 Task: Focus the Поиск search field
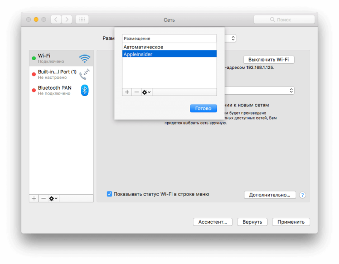284,19
